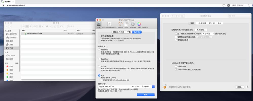
Task: Open 5 分钟后 delay dropdown
Action: (x=208, y=34)
